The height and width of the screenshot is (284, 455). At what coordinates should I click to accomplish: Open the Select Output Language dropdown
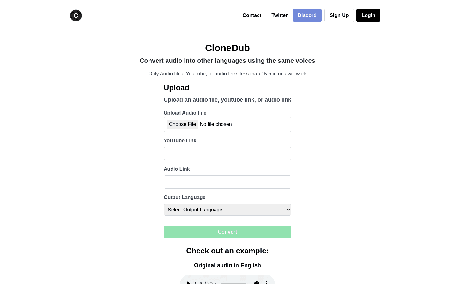[x=227, y=210]
